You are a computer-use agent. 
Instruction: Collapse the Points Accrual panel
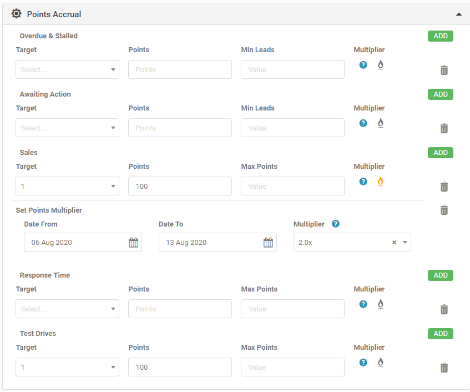458,14
